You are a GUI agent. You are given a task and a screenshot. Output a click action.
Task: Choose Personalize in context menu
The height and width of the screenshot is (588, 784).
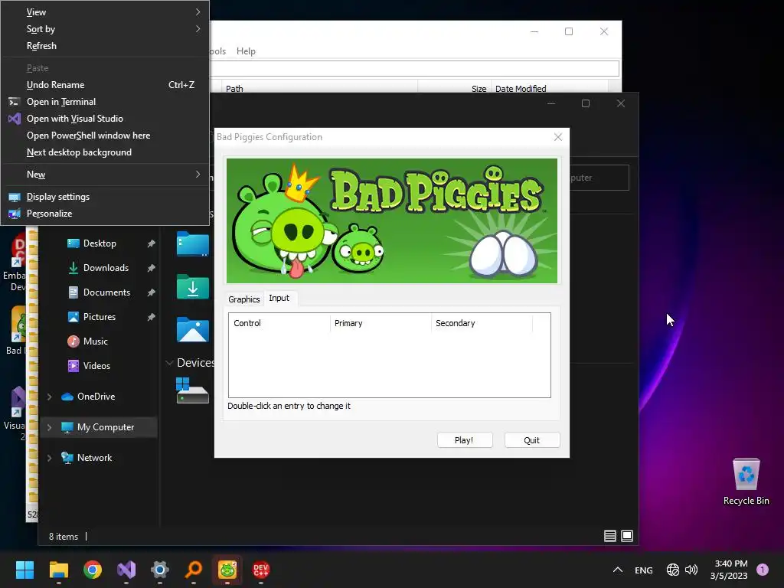(104, 214)
